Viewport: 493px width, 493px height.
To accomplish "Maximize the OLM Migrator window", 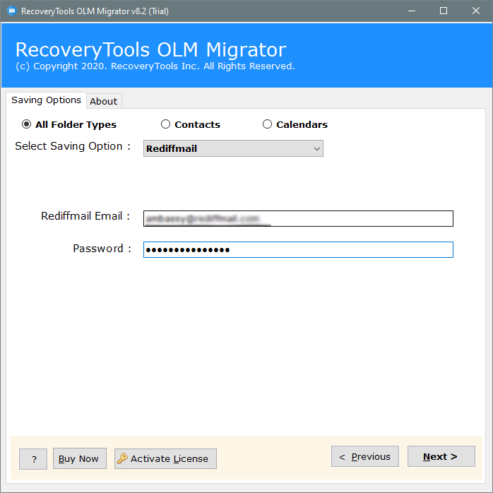I will [444, 11].
